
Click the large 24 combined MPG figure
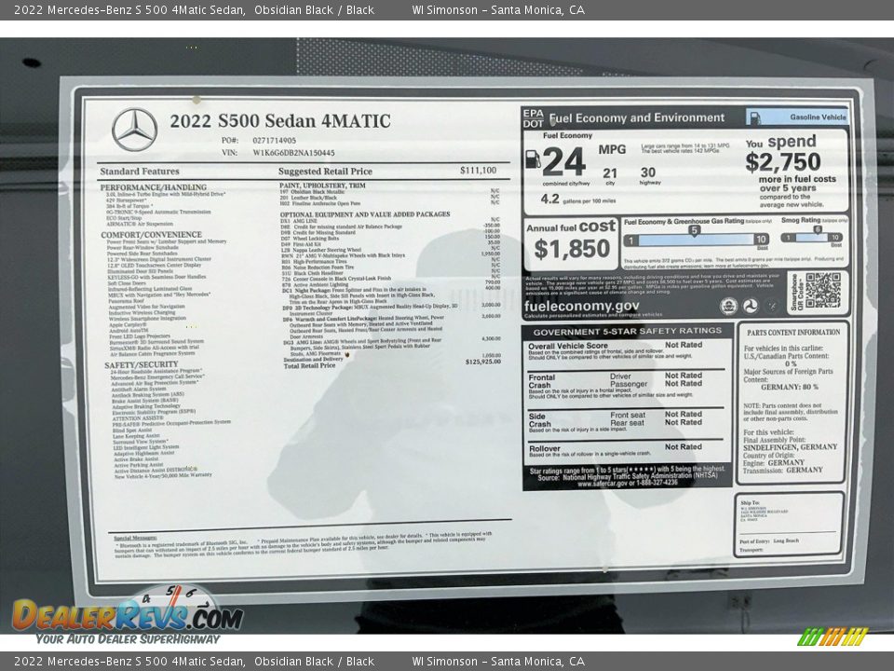563,161
